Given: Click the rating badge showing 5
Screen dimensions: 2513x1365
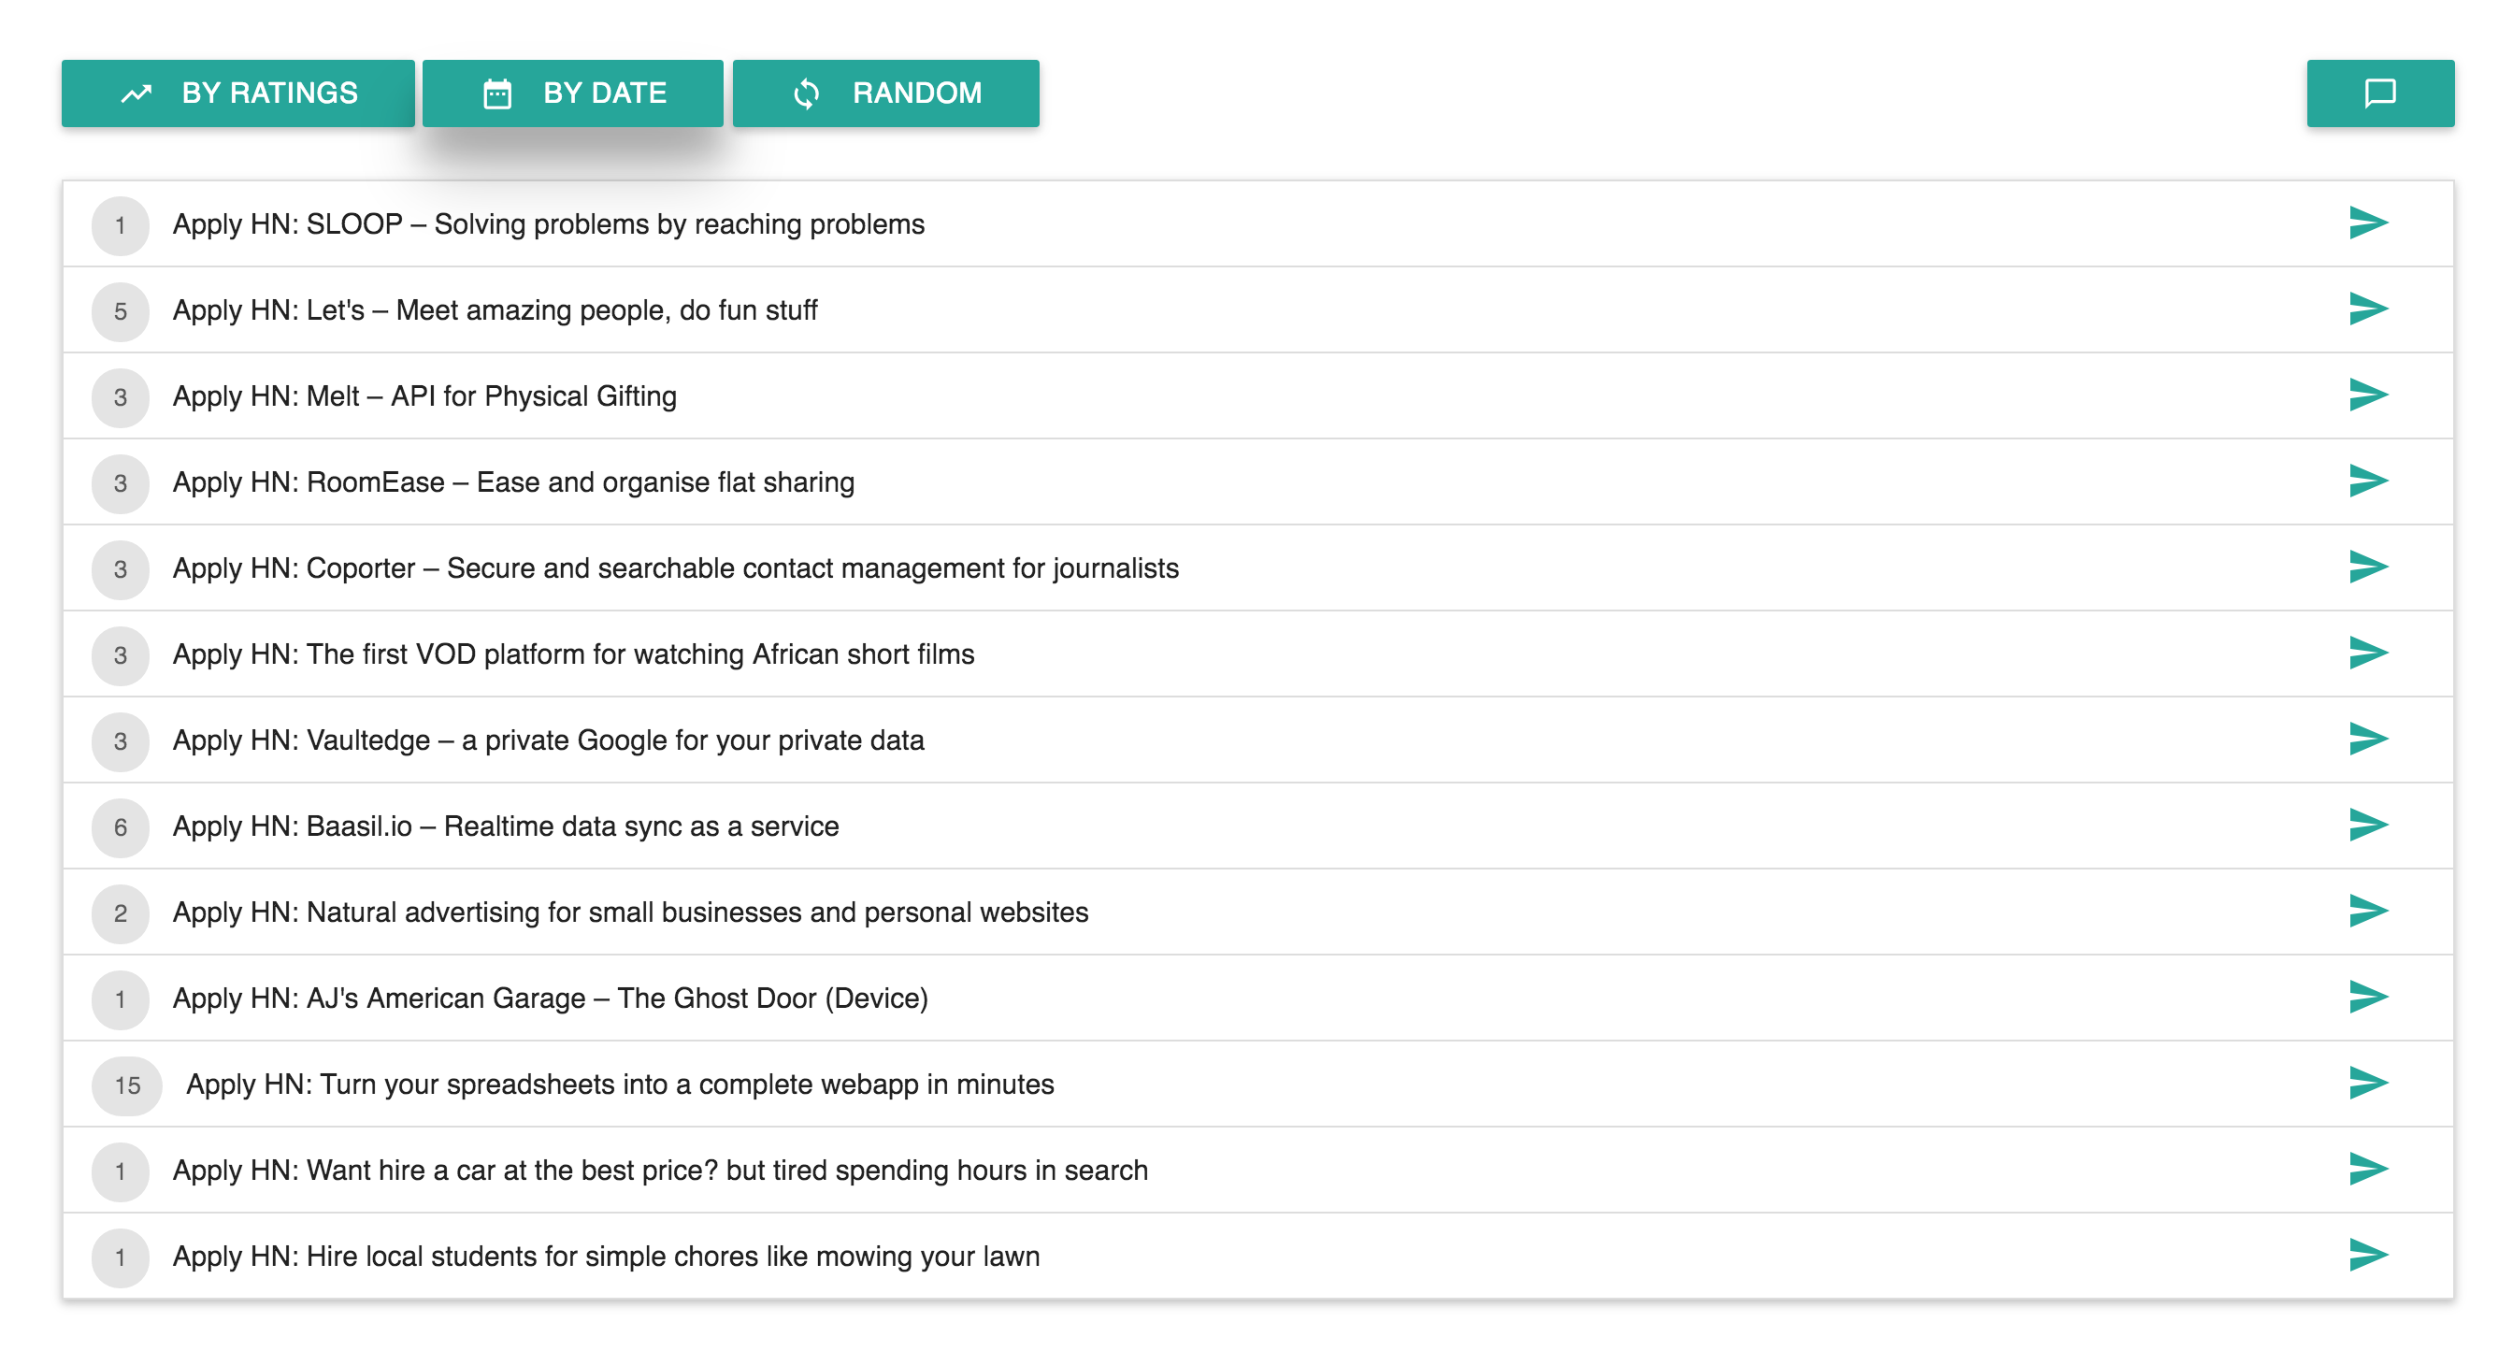Looking at the screenshot, I should point(120,311).
